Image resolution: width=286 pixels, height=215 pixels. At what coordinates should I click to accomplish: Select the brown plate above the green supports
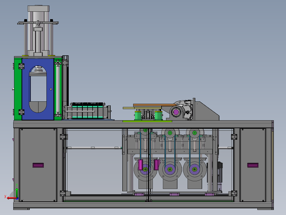pos(154,105)
